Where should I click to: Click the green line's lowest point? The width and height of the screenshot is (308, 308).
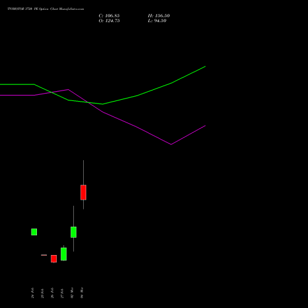point(102,104)
